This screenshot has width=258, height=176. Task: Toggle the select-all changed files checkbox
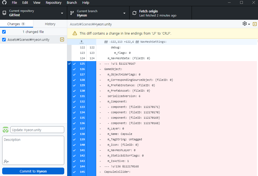point(4,32)
